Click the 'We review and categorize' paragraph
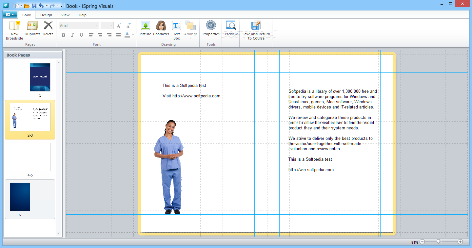This screenshot has height=248, width=472. 331,123
